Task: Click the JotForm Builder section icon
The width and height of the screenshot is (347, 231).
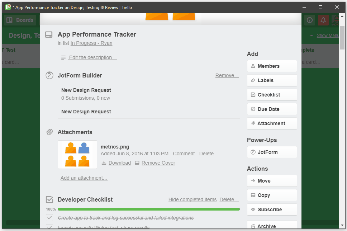Action: pyautogui.click(x=49, y=76)
